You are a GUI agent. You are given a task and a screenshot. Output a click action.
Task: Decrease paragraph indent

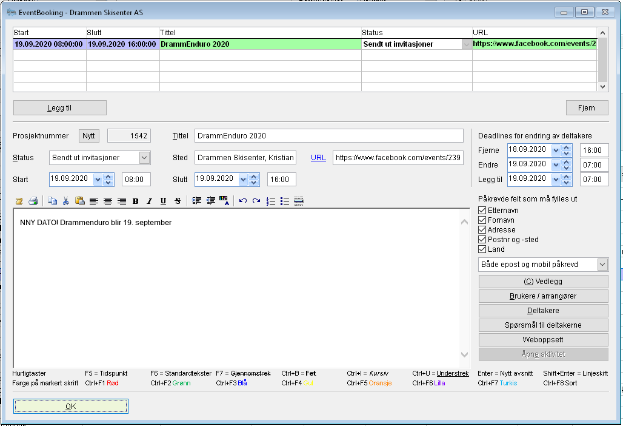(x=210, y=201)
